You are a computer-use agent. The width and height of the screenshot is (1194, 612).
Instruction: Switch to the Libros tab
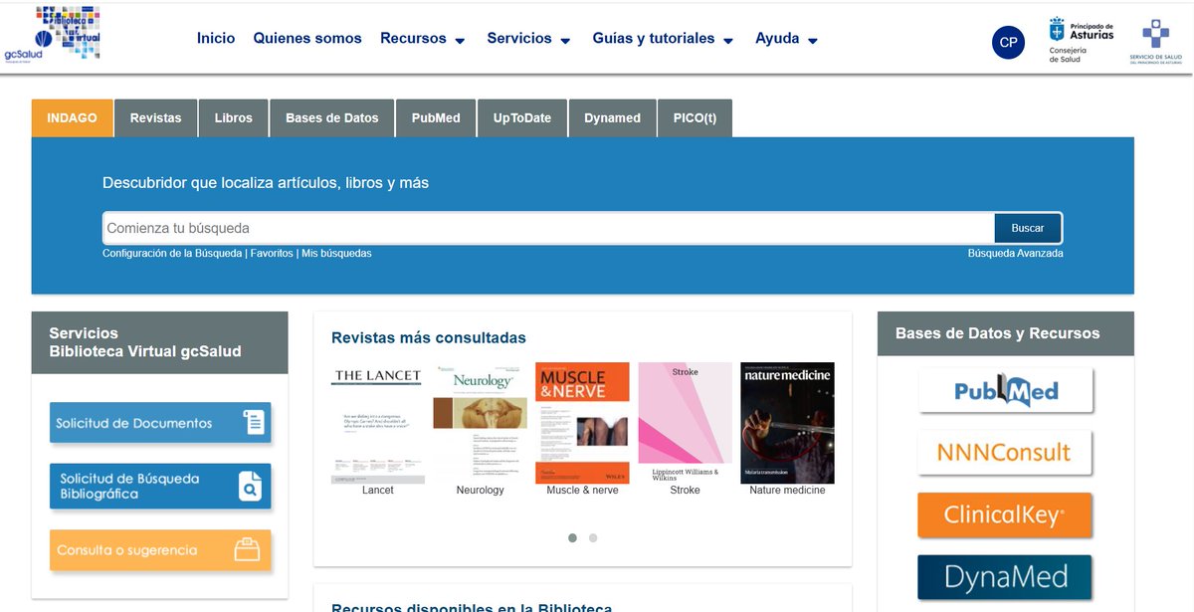(x=234, y=117)
